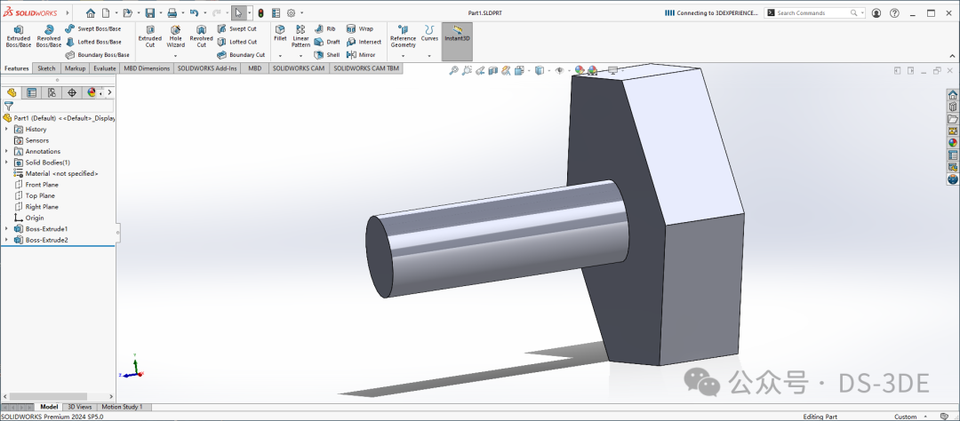This screenshot has width=960, height=421.
Task: Open the Options gear icon
Action: coord(291,12)
